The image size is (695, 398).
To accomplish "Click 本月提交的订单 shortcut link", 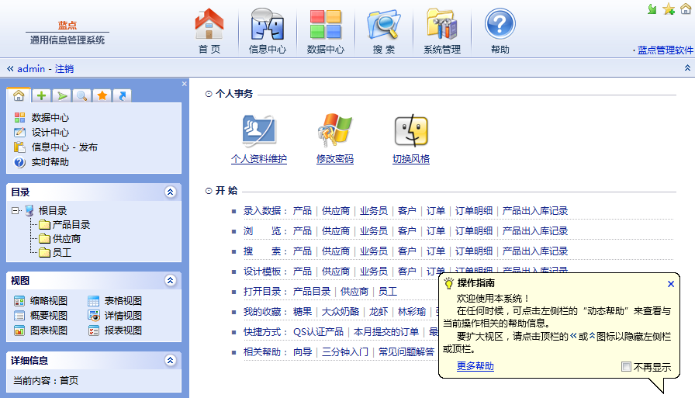I will (x=386, y=331).
